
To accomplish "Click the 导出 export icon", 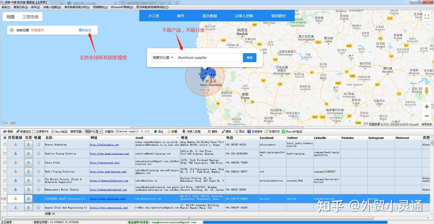I will [x=237, y=132].
